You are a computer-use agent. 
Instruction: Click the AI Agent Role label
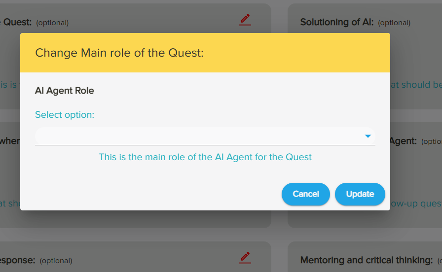pyautogui.click(x=64, y=91)
